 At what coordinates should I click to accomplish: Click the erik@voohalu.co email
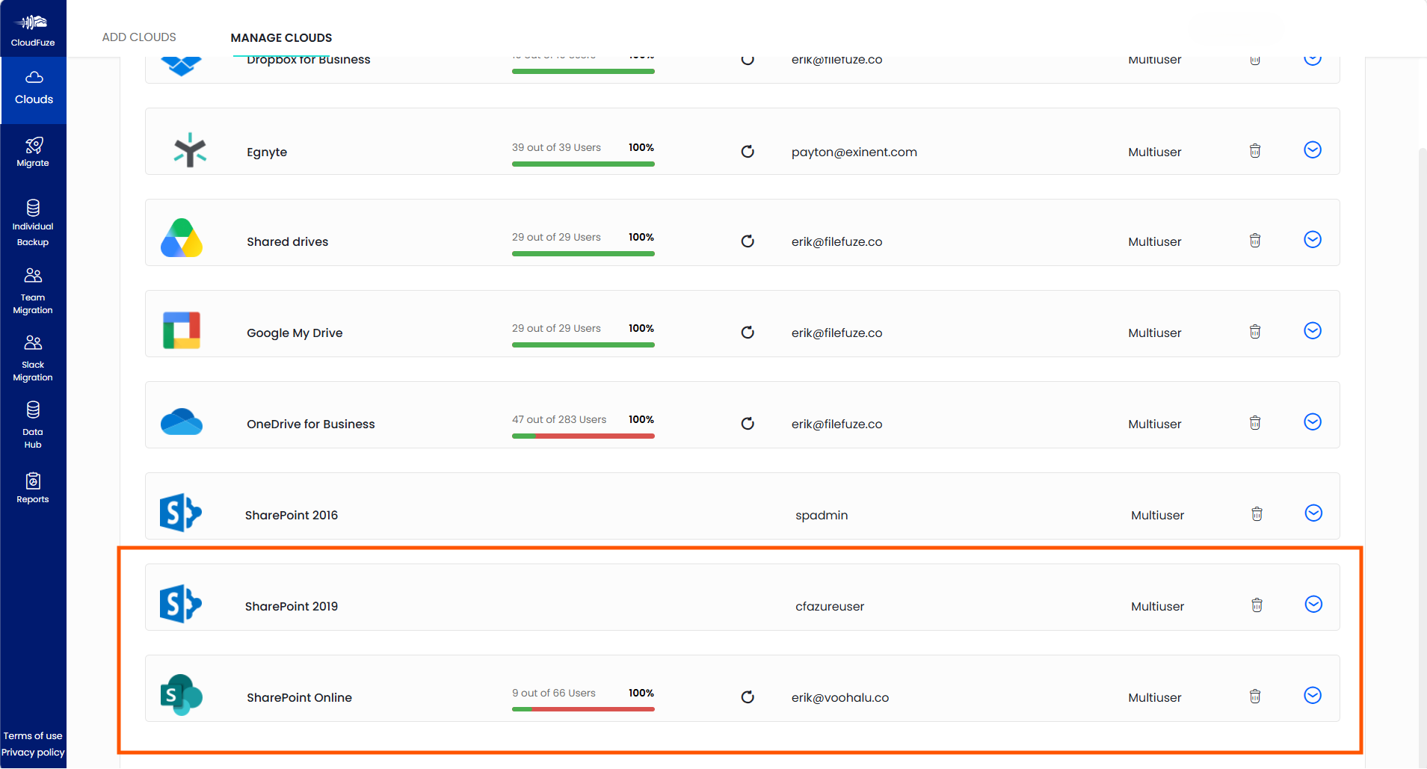tap(840, 698)
